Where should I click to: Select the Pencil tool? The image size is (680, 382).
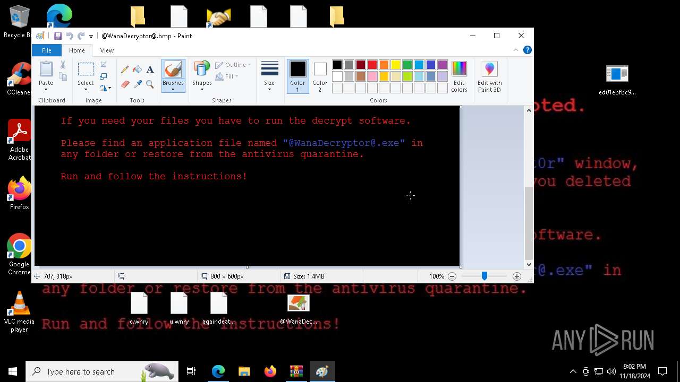125,70
